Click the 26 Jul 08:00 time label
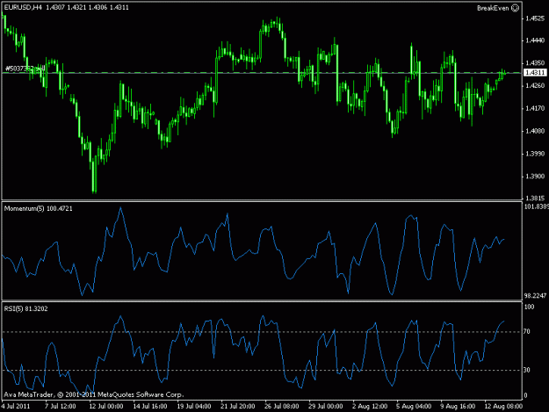The height and width of the screenshot is (412, 549). coord(282,406)
